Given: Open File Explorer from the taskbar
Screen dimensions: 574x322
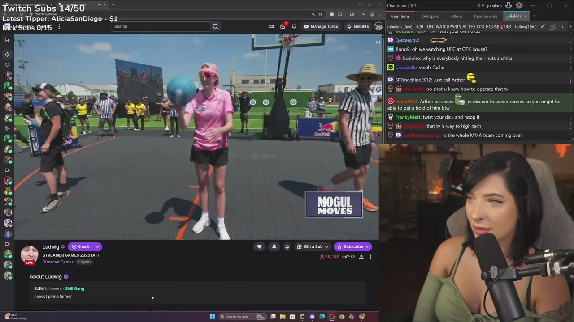Looking at the screenshot, I should (x=283, y=317).
